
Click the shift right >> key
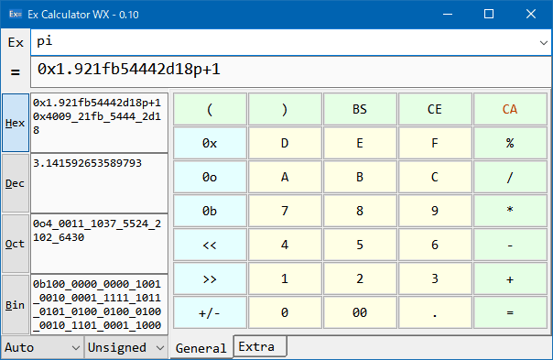210,278
